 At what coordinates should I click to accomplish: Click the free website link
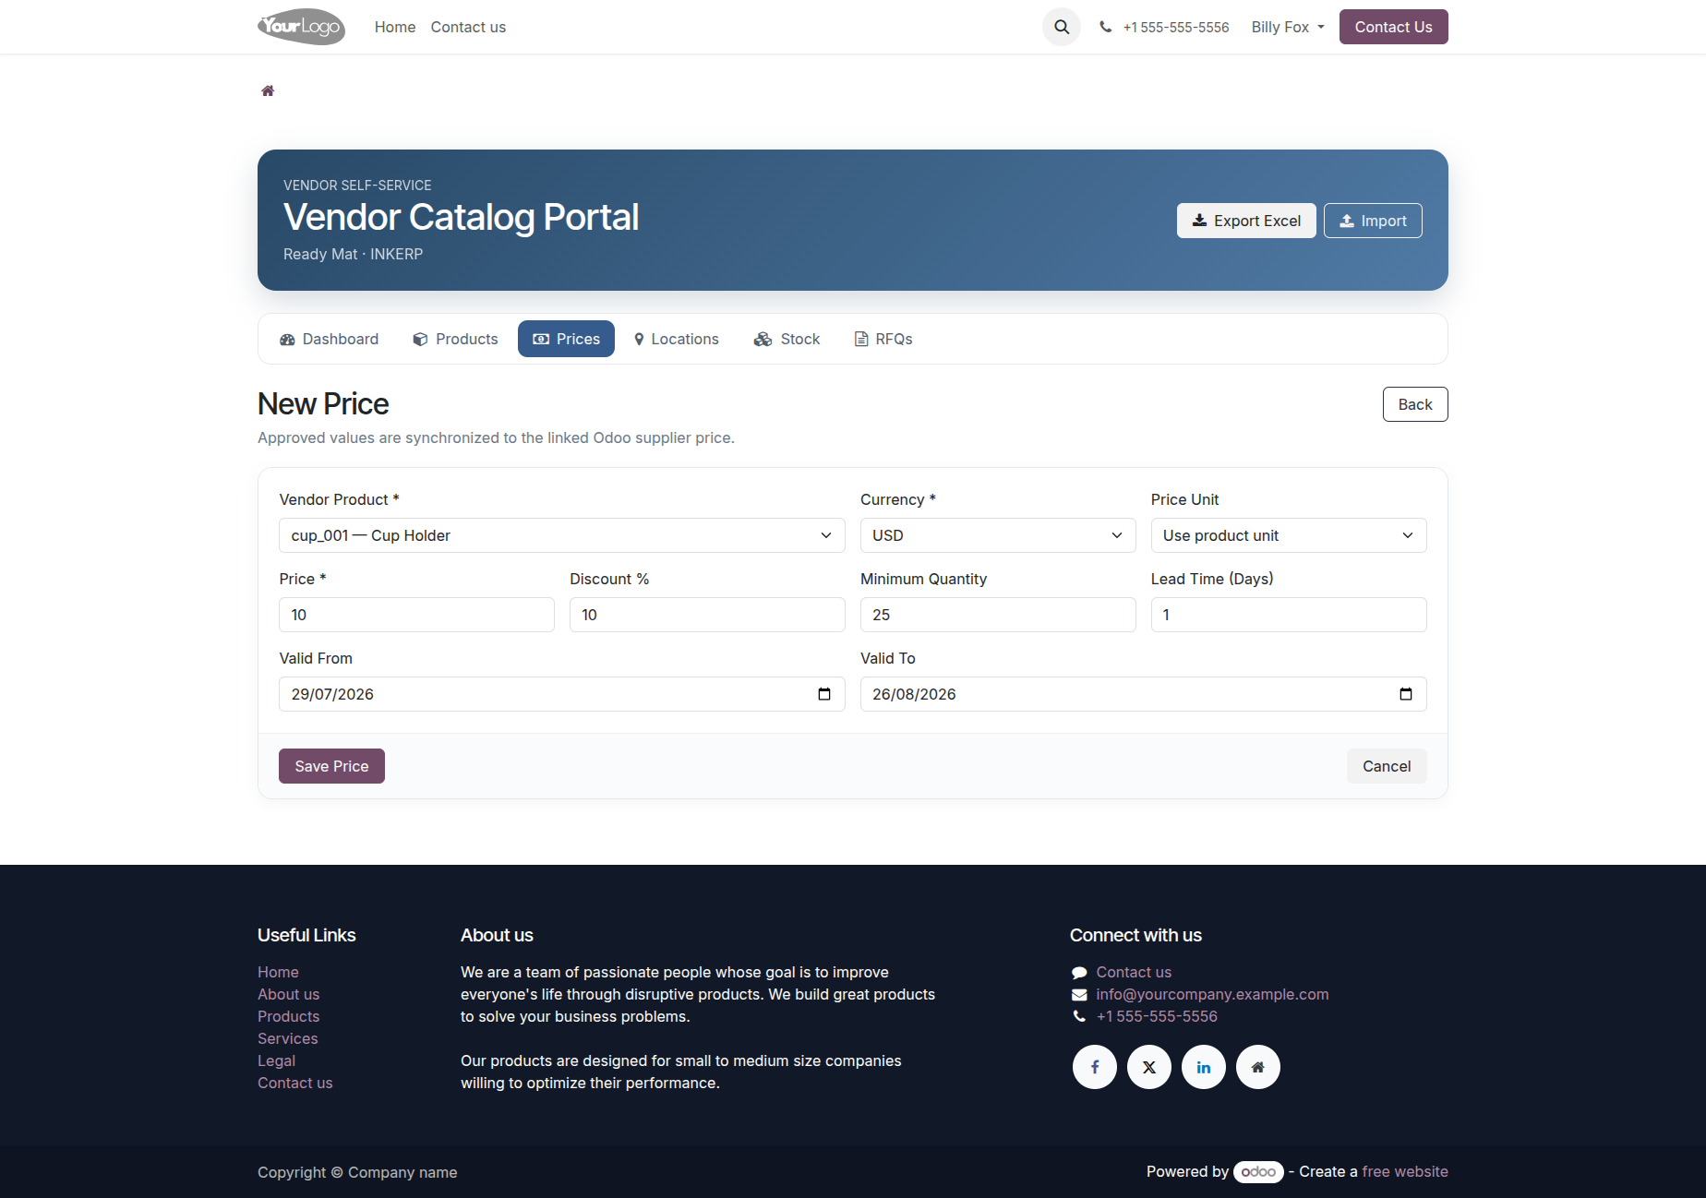(1405, 1171)
